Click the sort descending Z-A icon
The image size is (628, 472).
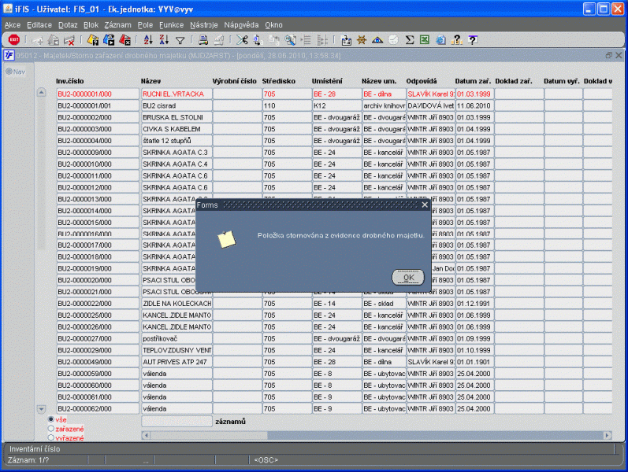163,39
